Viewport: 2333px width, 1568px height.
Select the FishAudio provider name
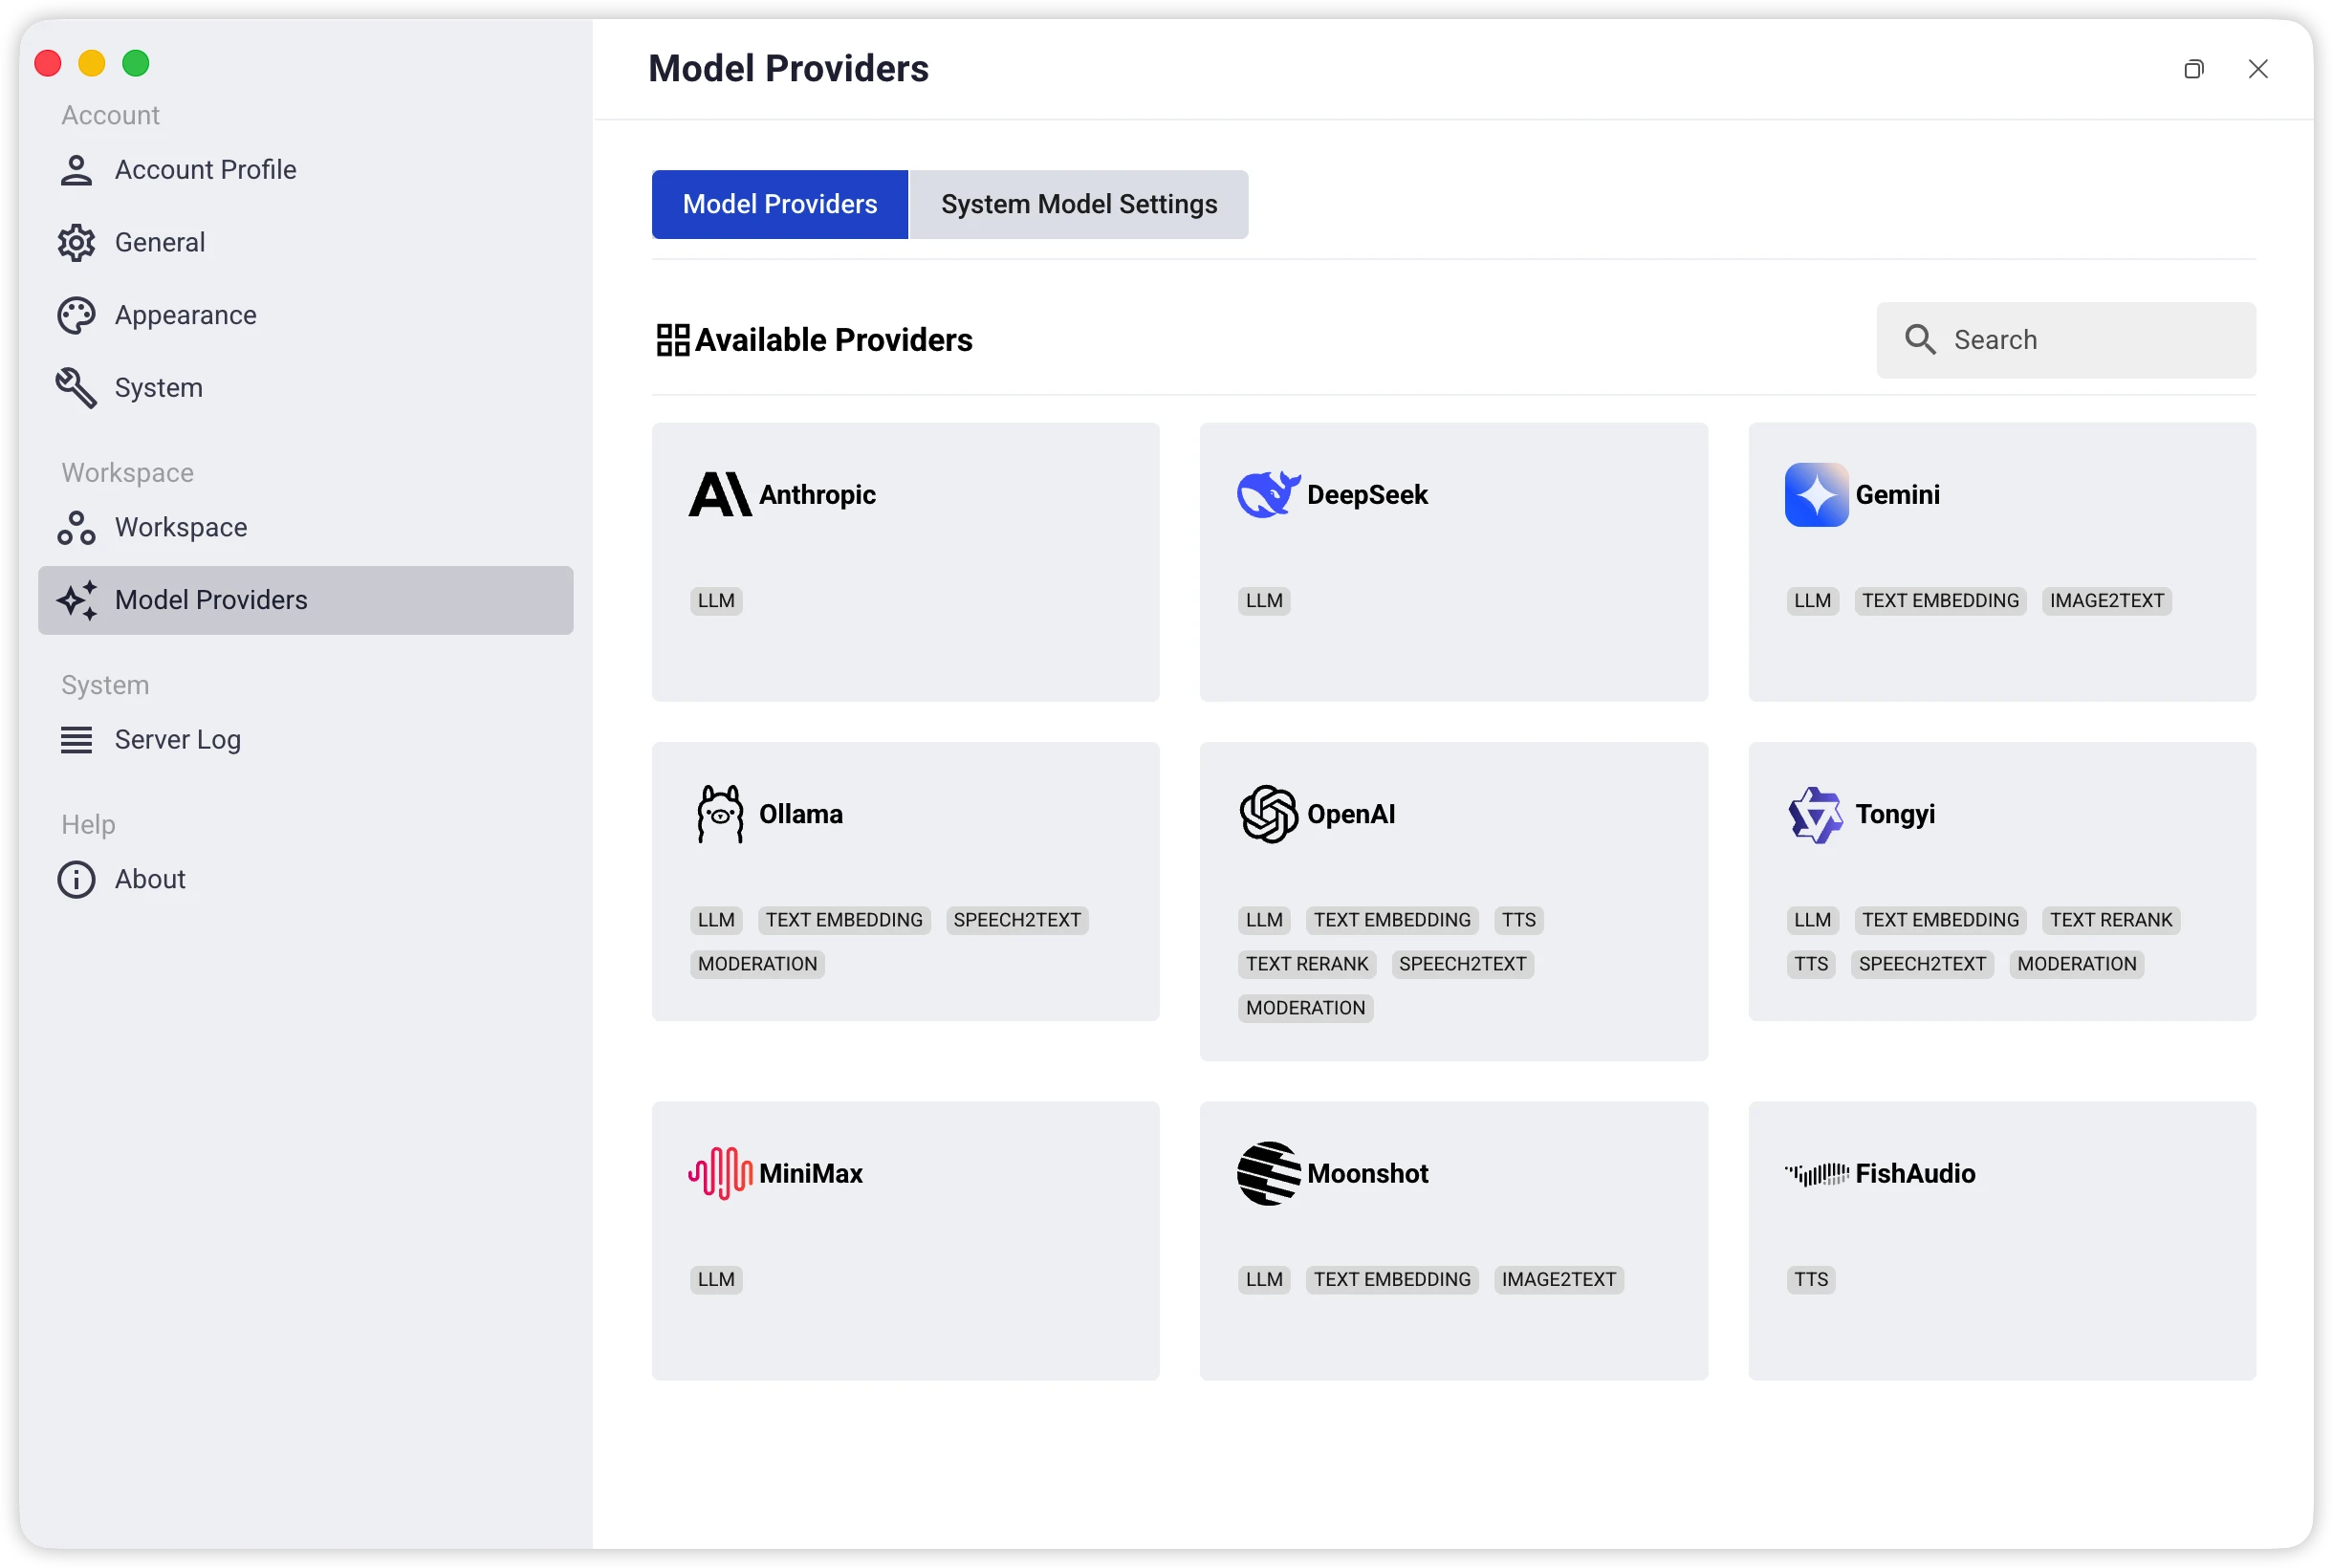click(x=1915, y=1173)
